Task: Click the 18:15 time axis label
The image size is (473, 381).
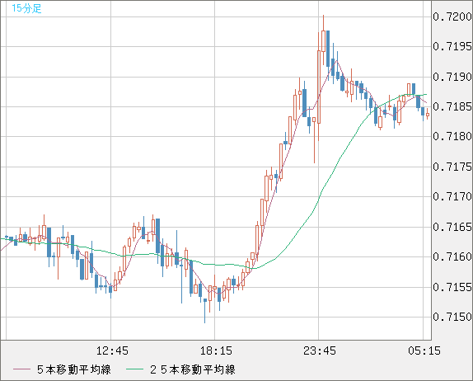Action: click(216, 350)
